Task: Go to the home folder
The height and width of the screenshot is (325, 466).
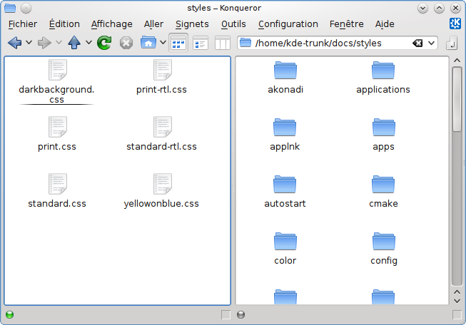Action: pyautogui.click(x=148, y=43)
